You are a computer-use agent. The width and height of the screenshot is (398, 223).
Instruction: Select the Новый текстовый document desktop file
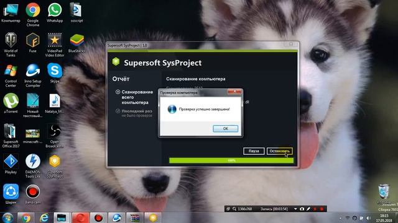point(33,105)
